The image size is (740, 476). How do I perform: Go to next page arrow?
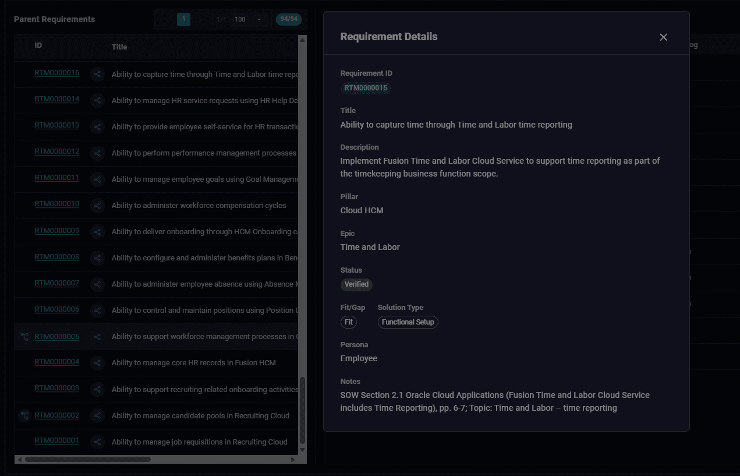tap(200, 19)
